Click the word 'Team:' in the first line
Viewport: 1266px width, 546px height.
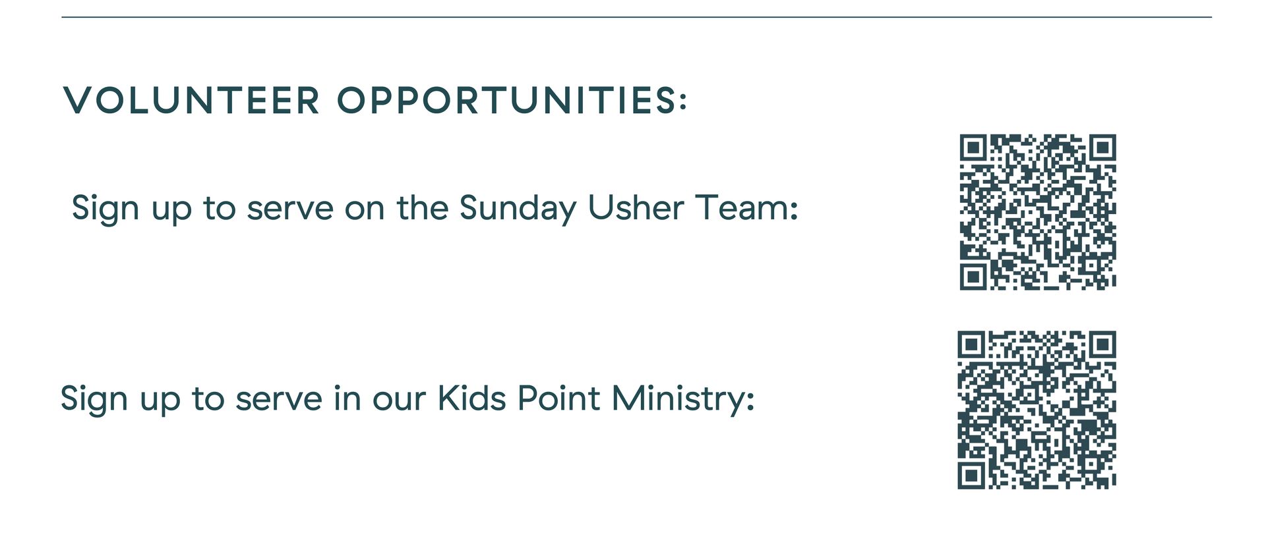[747, 207]
